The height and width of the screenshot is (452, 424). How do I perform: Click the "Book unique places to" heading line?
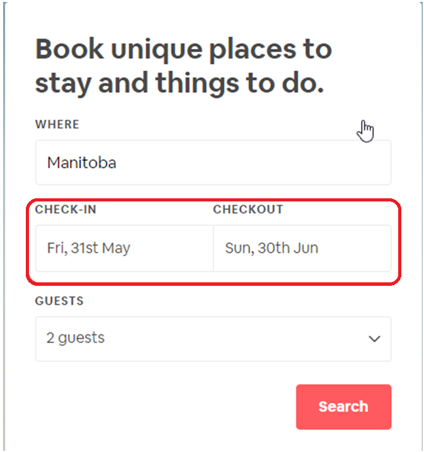184,50
